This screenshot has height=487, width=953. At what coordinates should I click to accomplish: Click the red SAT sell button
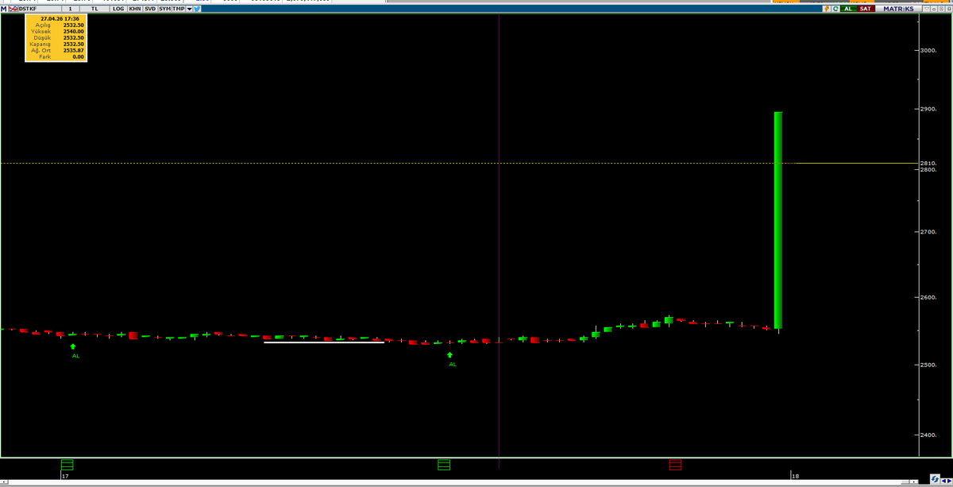coord(866,9)
